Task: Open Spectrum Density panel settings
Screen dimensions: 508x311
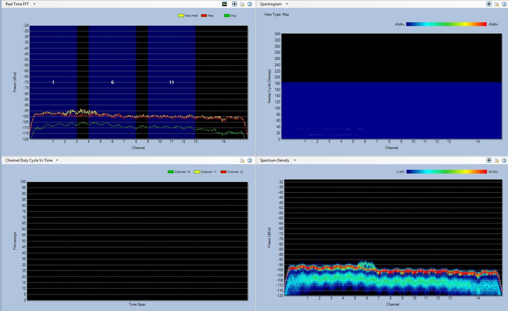Action: (497, 160)
